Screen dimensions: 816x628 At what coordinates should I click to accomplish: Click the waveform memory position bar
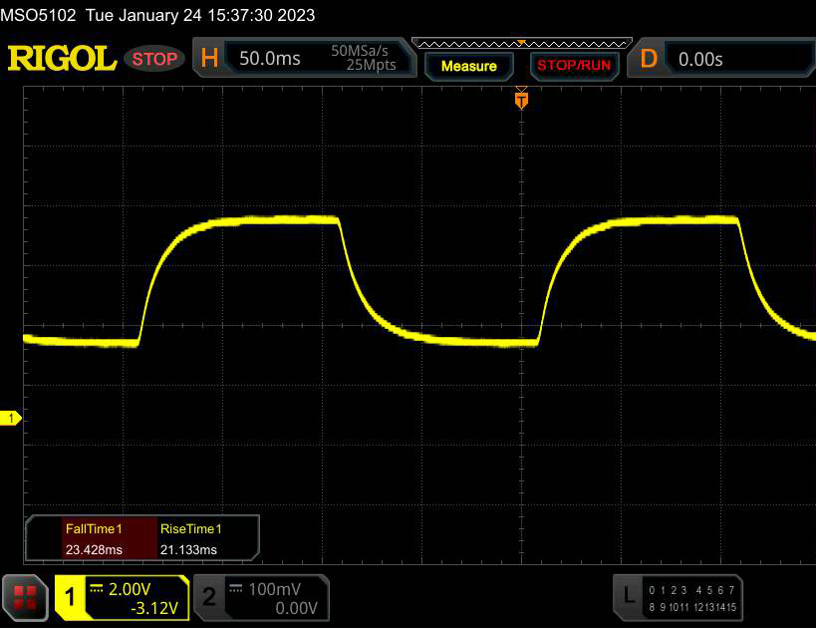click(x=521, y=43)
